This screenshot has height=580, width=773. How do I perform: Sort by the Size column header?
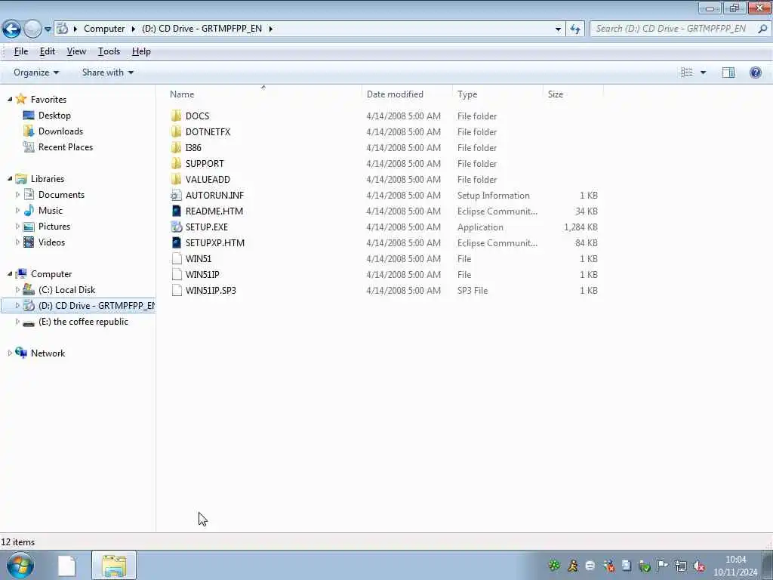pos(555,94)
